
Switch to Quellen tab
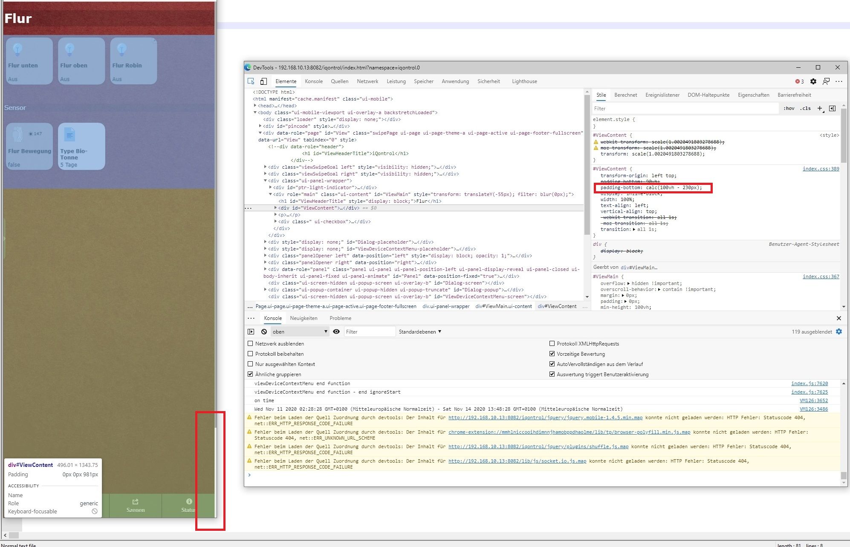point(339,81)
